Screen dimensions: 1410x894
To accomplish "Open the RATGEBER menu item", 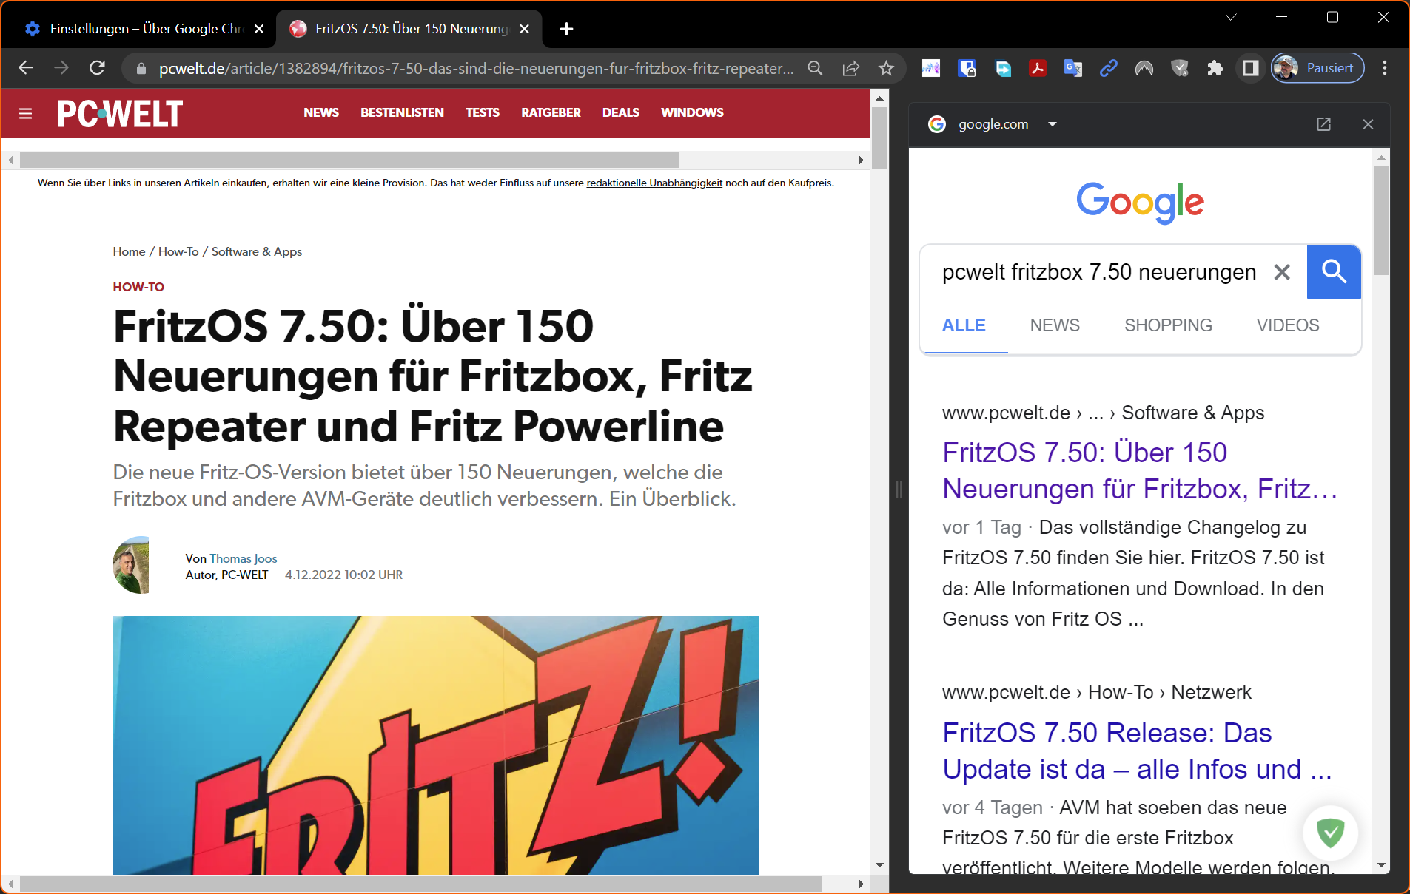I will (x=551, y=112).
